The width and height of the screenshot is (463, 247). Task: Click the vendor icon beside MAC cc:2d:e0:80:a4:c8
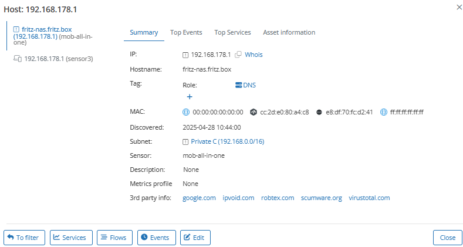pos(254,112)
